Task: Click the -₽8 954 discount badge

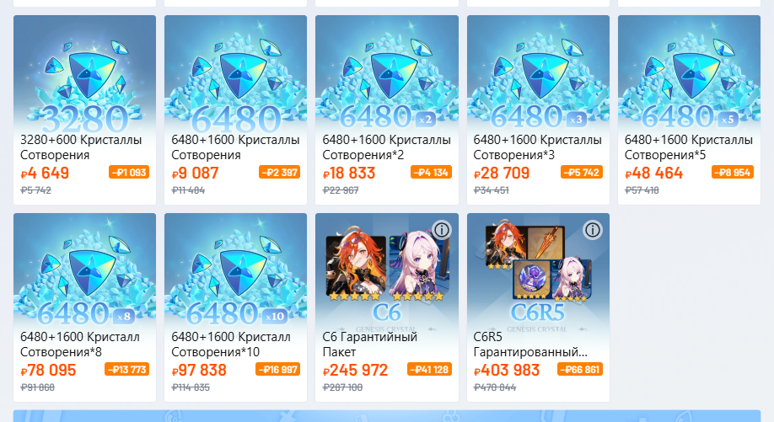Action: point(733,172)
